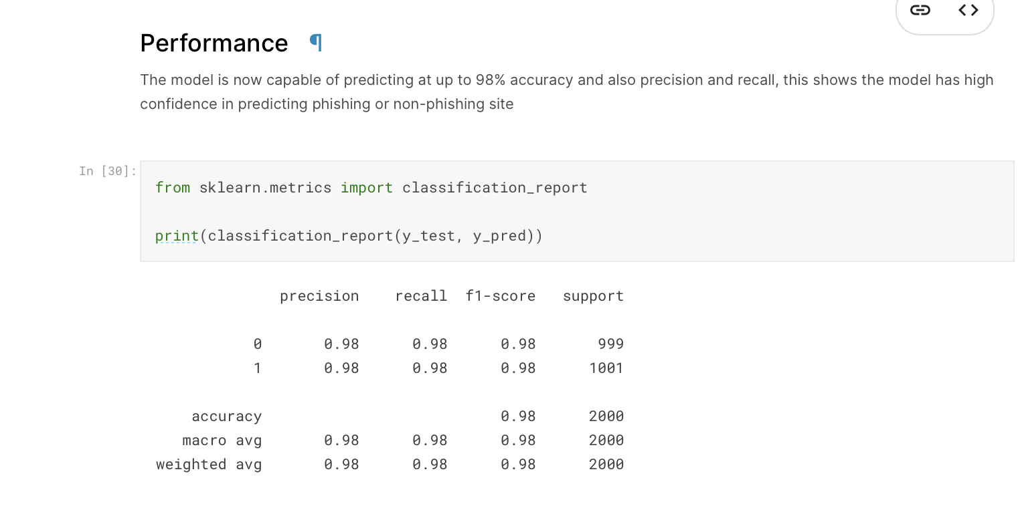
Task: Click the accuracy f1-score value 0.98
Action: [518, 416]
